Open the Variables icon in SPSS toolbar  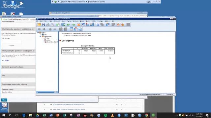coord(92,25)
